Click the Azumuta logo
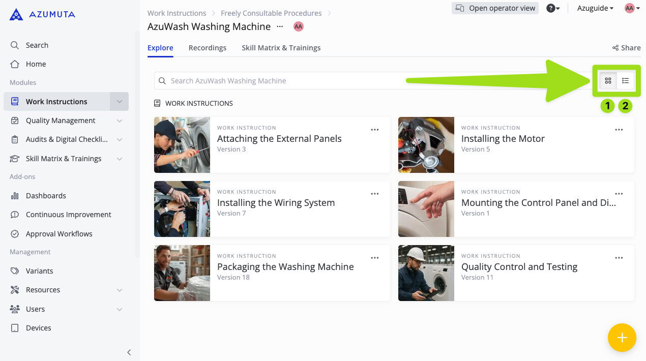Screen dimensions: 646x361 42,14
